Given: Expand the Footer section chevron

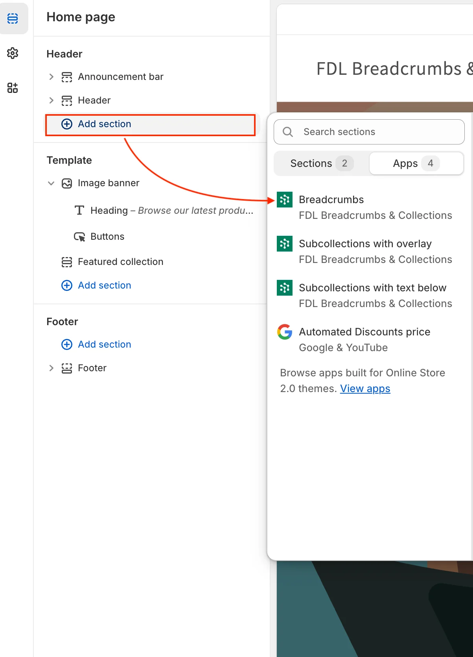Looking at the screenshot, I should click(x=51, y=368).
